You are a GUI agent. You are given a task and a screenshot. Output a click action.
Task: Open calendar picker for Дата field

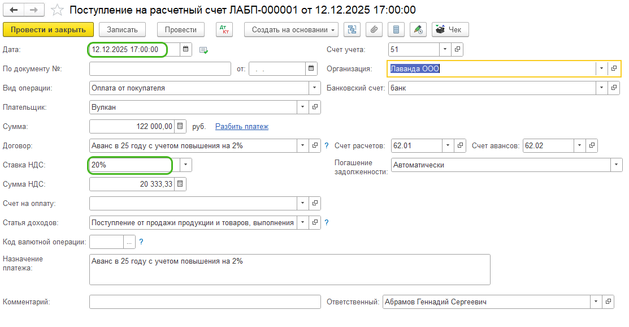pos(186,50)
